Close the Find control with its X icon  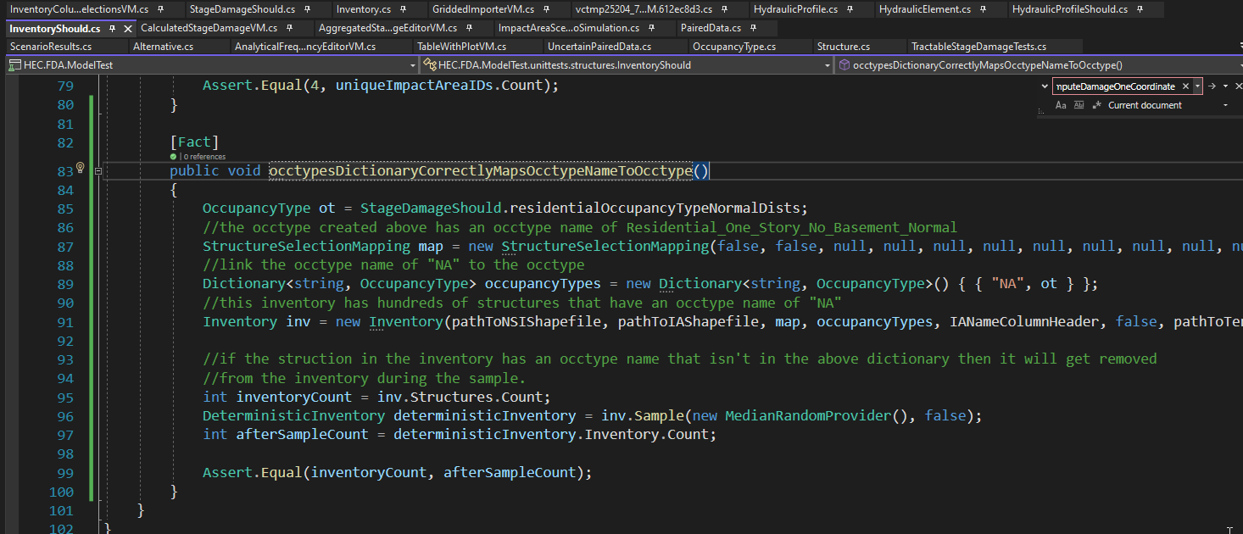coord(1239,86)
